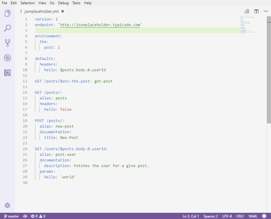
Task: Select indentation via Spaces: 2
Action: pos(211,216)
